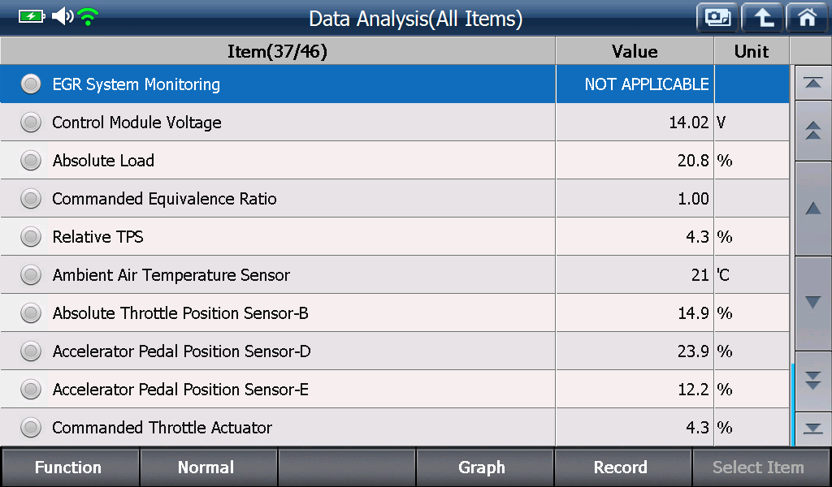This screenshot has height=487, width=832.
Task: Select the EGR System Monitoring row
Action: pos(395,84)
